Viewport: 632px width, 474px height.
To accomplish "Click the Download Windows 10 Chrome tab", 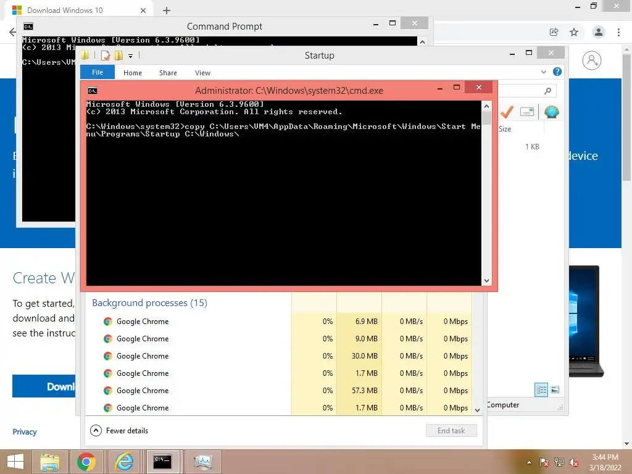I will tap(78, 10).
